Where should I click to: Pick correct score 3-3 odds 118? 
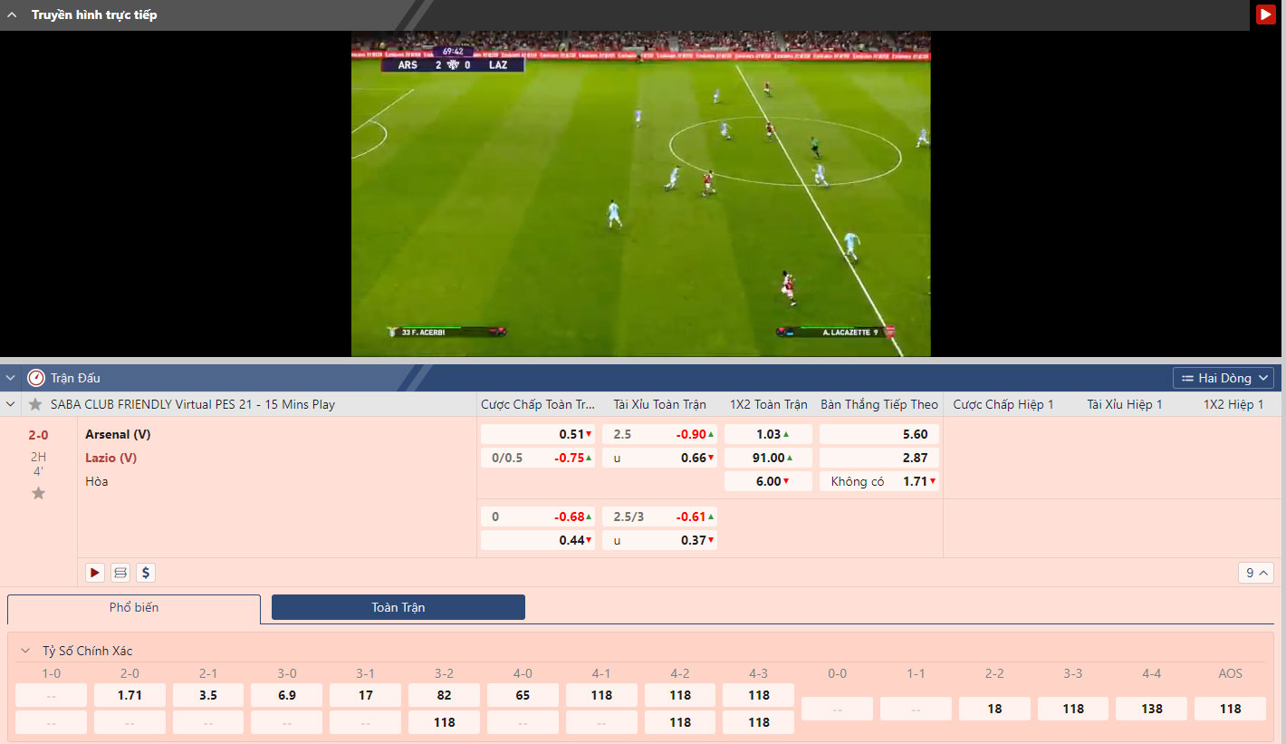click(x=1073, y=709)
